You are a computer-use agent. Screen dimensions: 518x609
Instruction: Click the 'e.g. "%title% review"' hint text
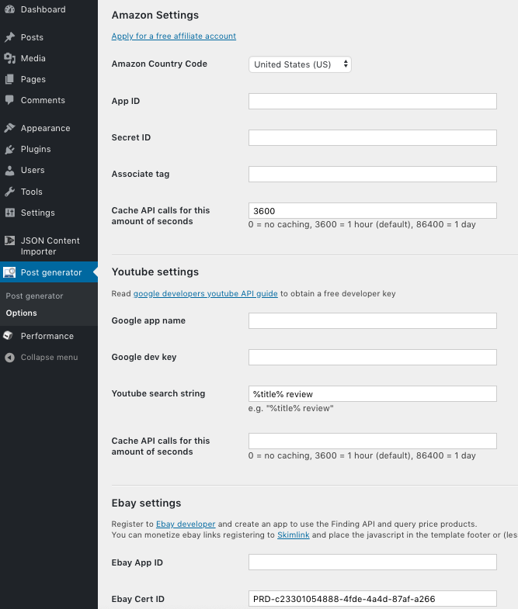(x=291, y=408)
